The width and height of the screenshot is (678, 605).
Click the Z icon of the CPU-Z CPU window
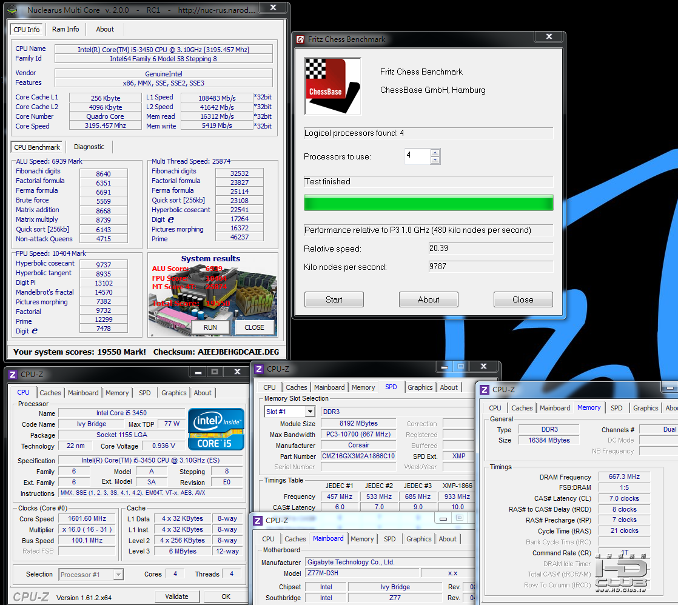[13, 375]
